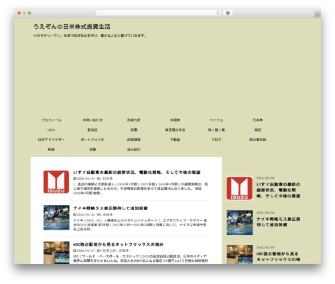This screenshot has height=284, width=335.
Task: Go to 確定拠出年金 menu item
Action: coord(175,130)
